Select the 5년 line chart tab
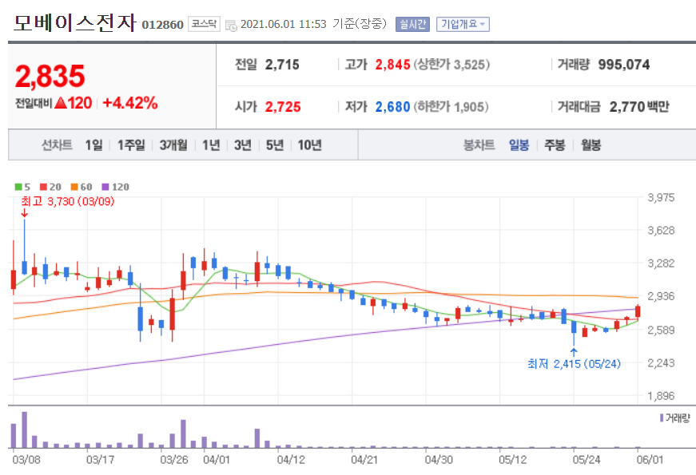The width and height of the screenshot is (696, 475). (x=275, y=145)
